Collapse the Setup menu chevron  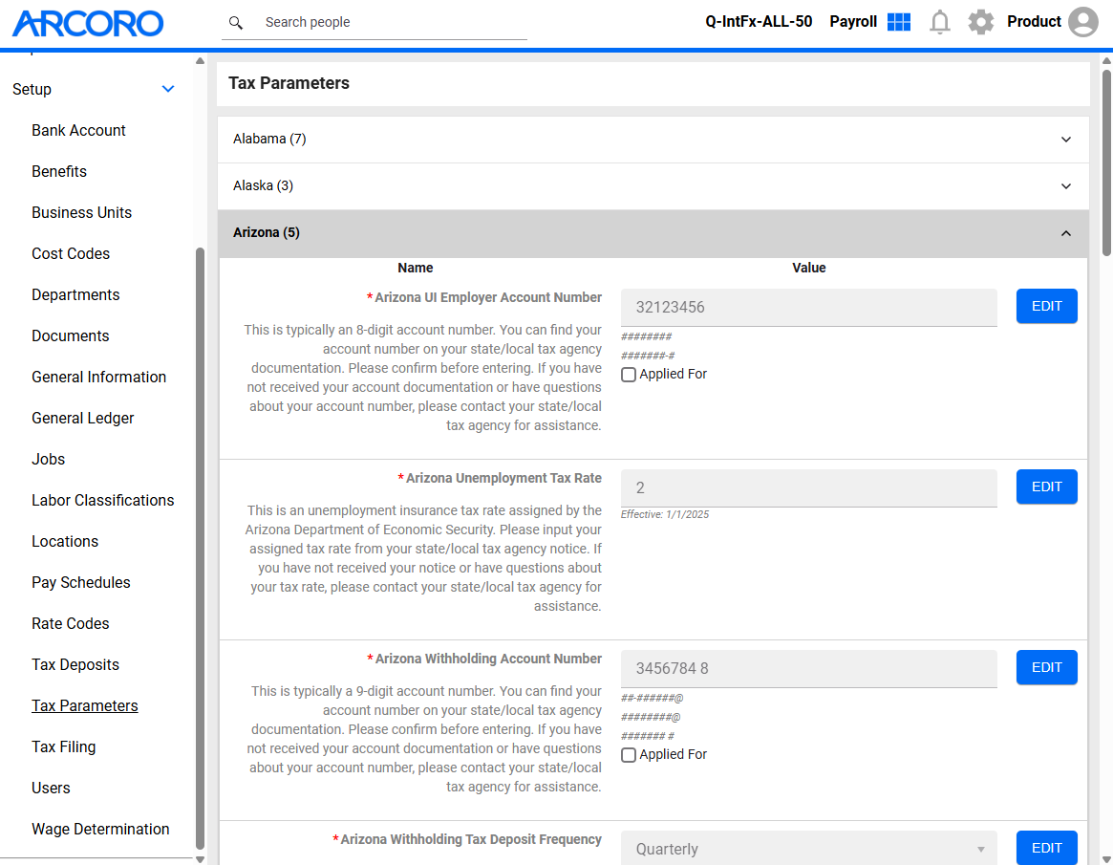(x=167, y=90)
